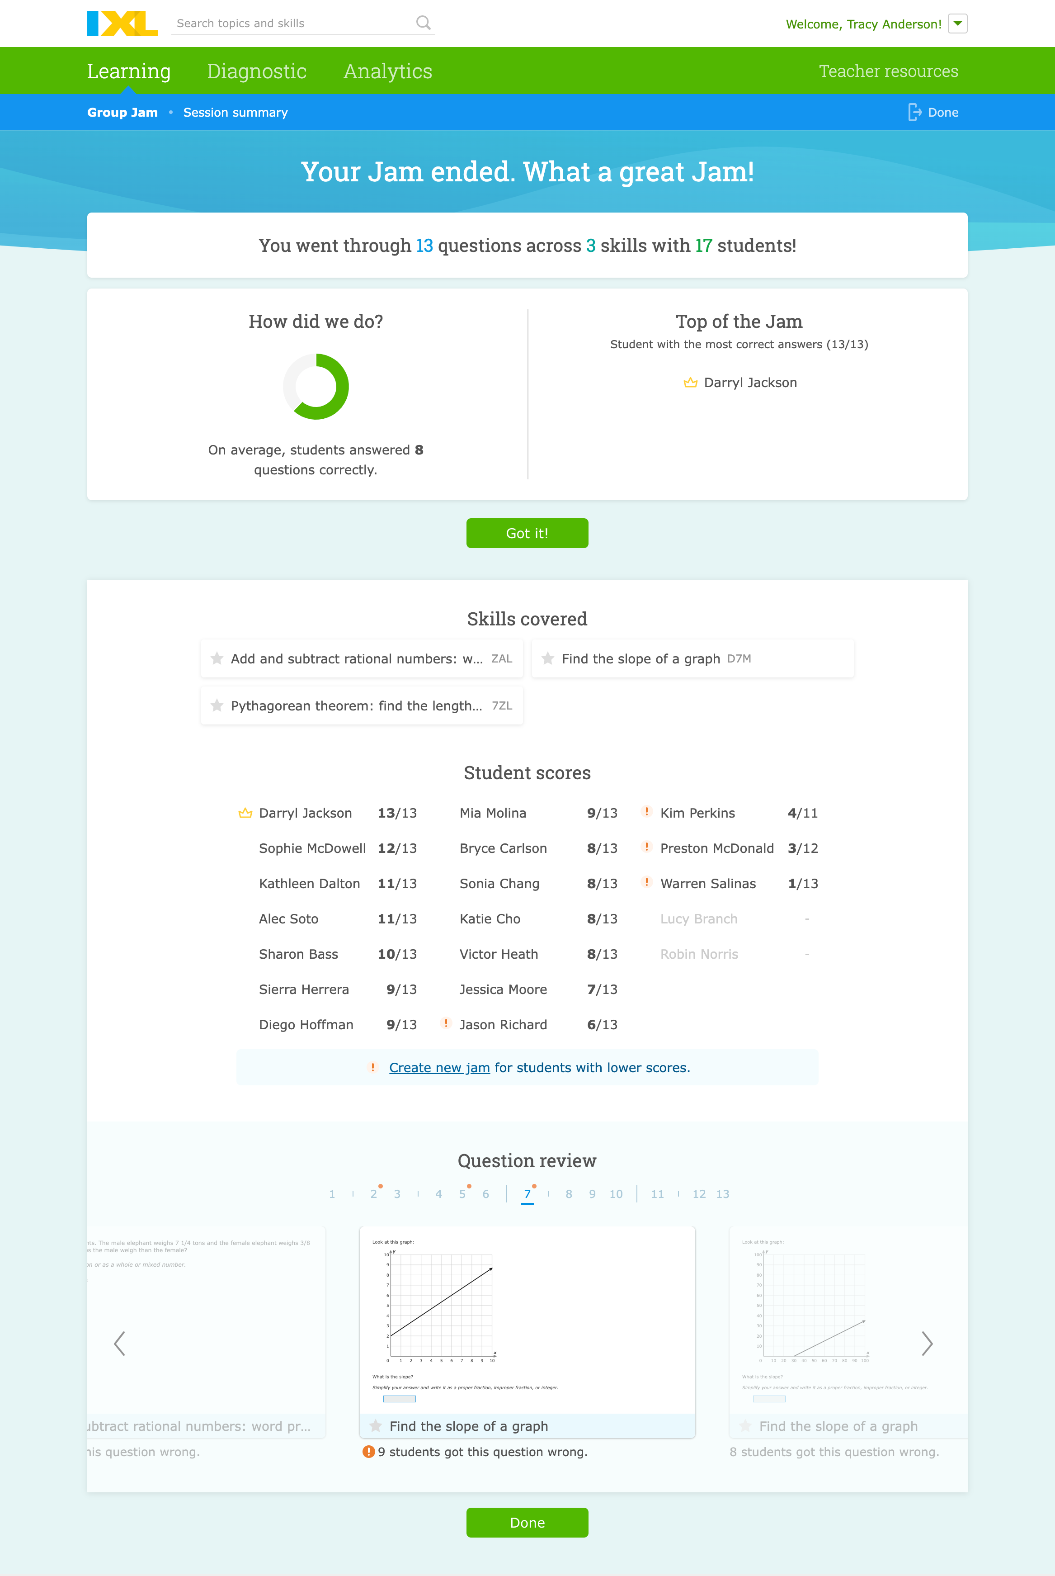
Task: Open Teacher resources menu
Action: pos(888,71)
